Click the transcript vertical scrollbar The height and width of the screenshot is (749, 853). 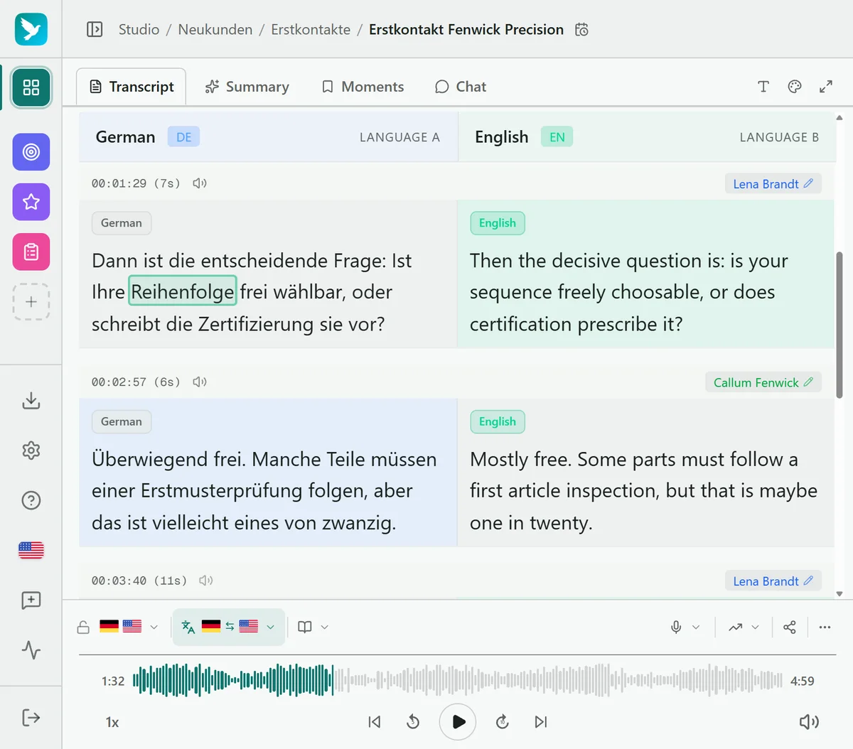click(x=839, y=325)
